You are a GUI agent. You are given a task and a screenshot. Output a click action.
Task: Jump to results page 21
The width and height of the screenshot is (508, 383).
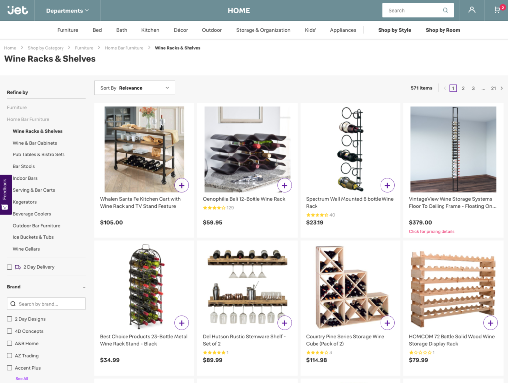coord(493,88)
